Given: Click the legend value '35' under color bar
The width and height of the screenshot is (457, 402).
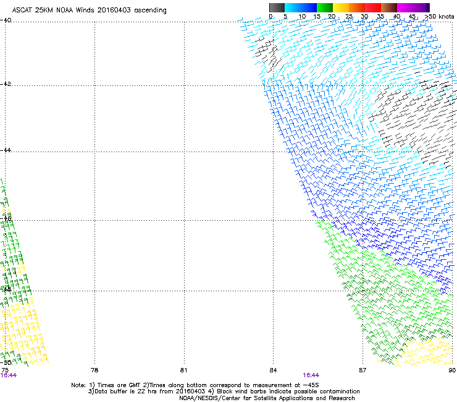Looking at the screenshot, I should click(x=380, y=17).
